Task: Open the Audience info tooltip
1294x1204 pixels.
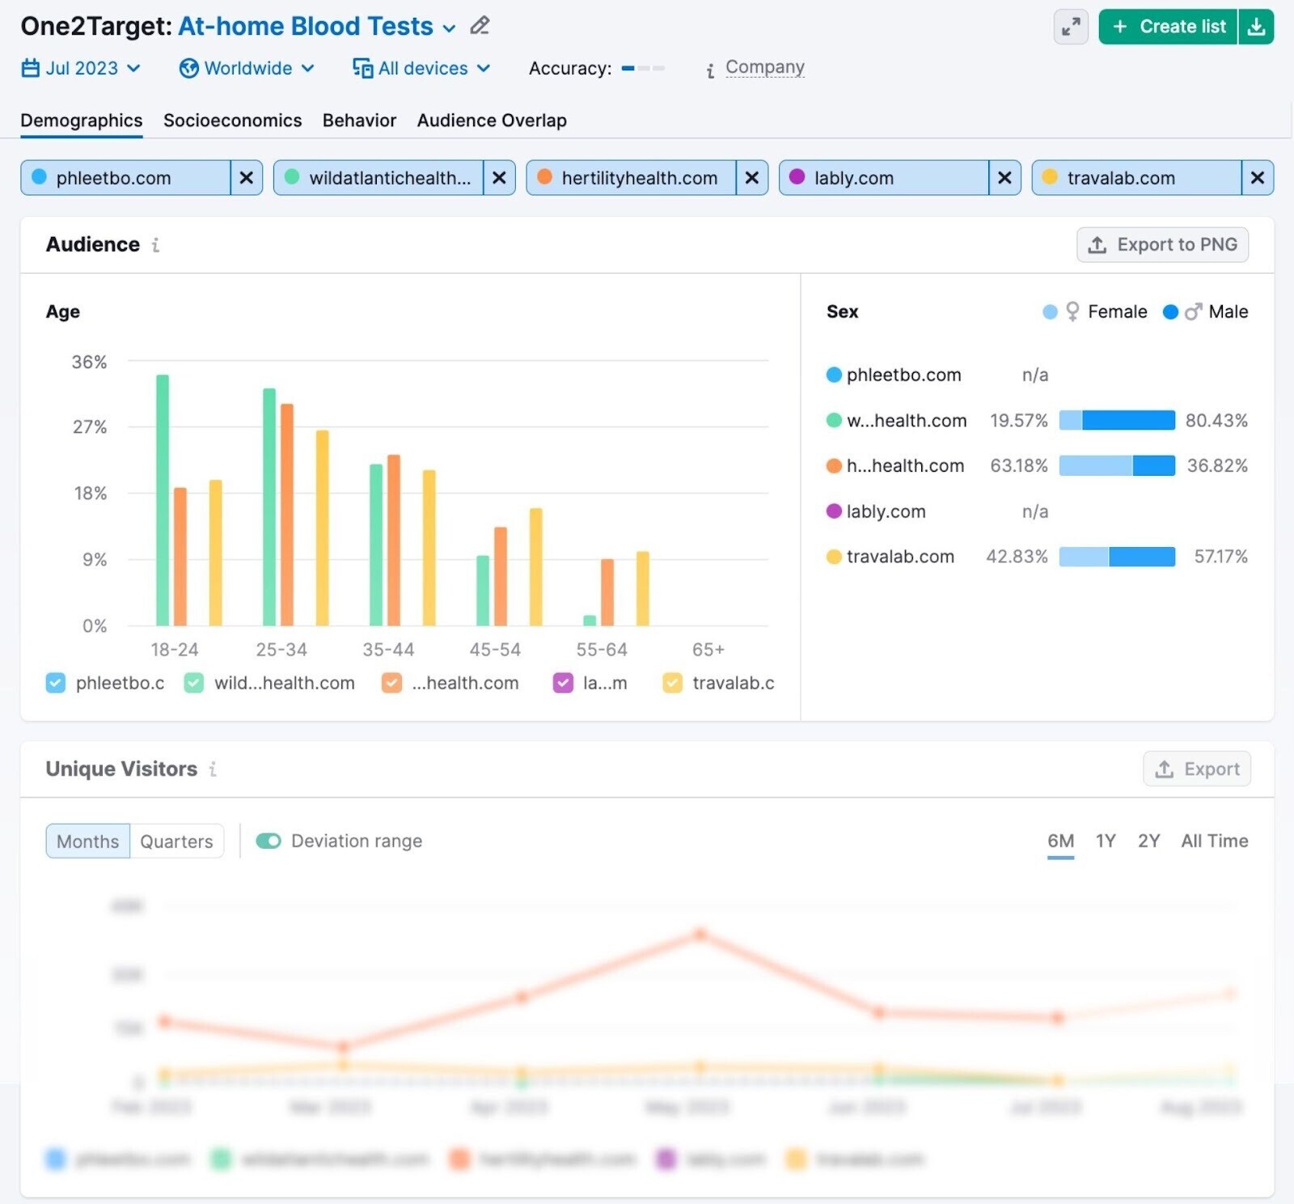Action: (x=156, y=244)
